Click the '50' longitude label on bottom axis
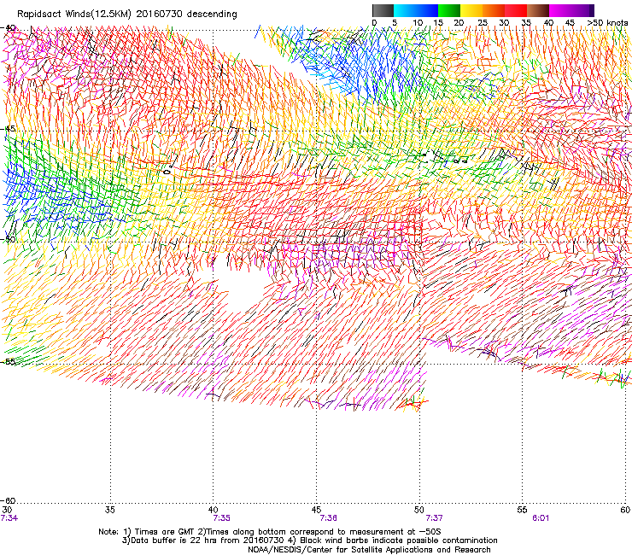 pyautogui.click(x=419, y=510)
